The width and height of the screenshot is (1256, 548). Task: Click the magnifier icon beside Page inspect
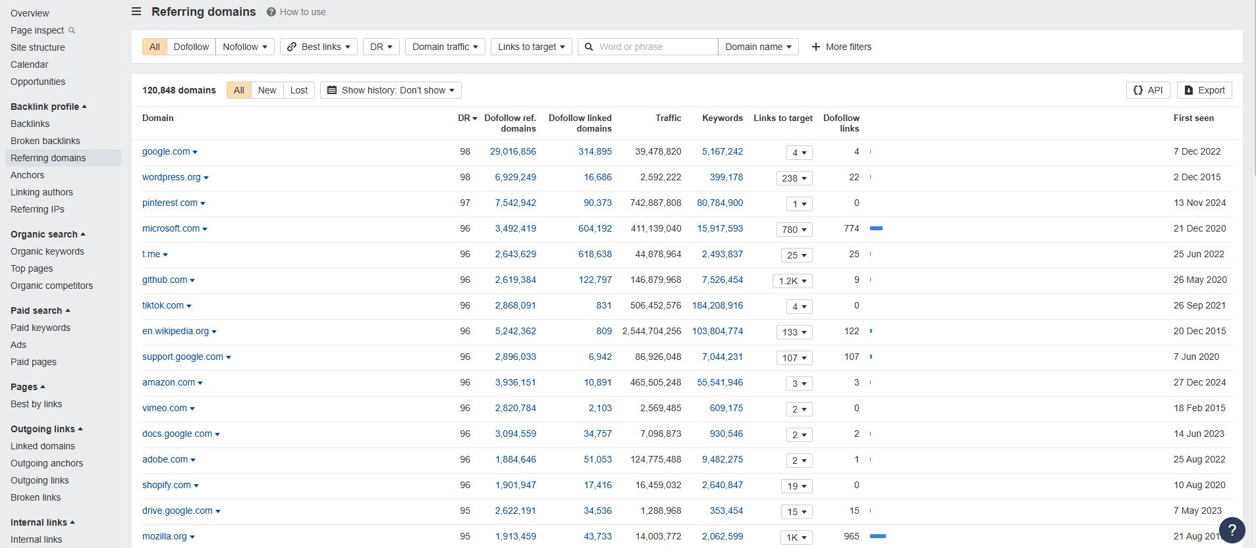72,30
